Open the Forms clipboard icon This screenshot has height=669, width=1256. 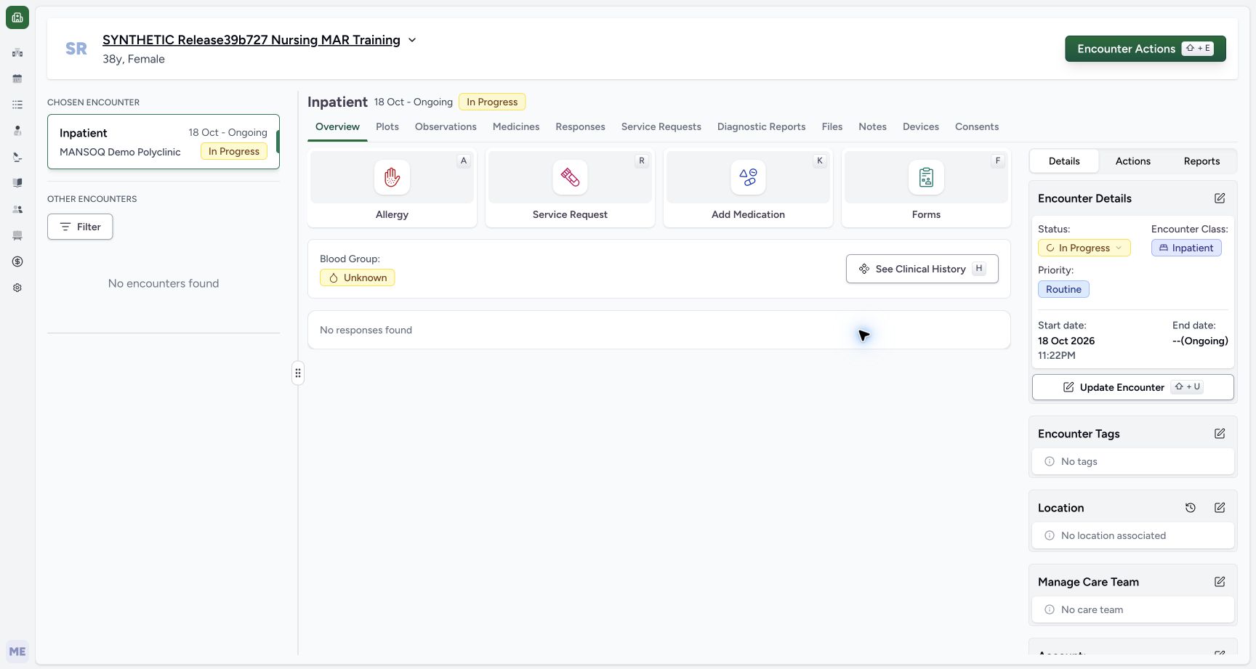[x=926, y=177]
